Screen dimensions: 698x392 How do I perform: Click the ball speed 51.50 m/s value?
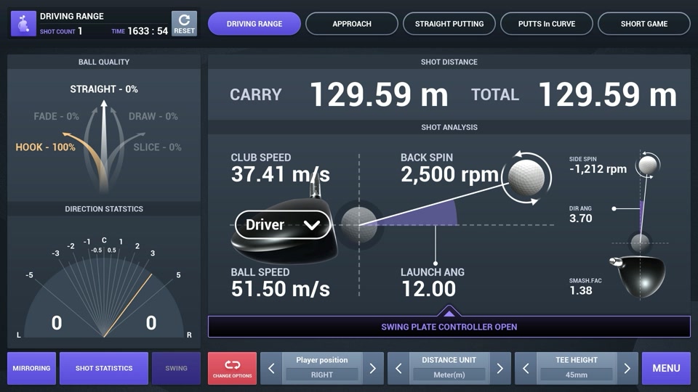coord(281,289)
